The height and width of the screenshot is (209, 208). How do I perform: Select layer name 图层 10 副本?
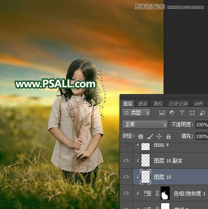coord(168,161)
